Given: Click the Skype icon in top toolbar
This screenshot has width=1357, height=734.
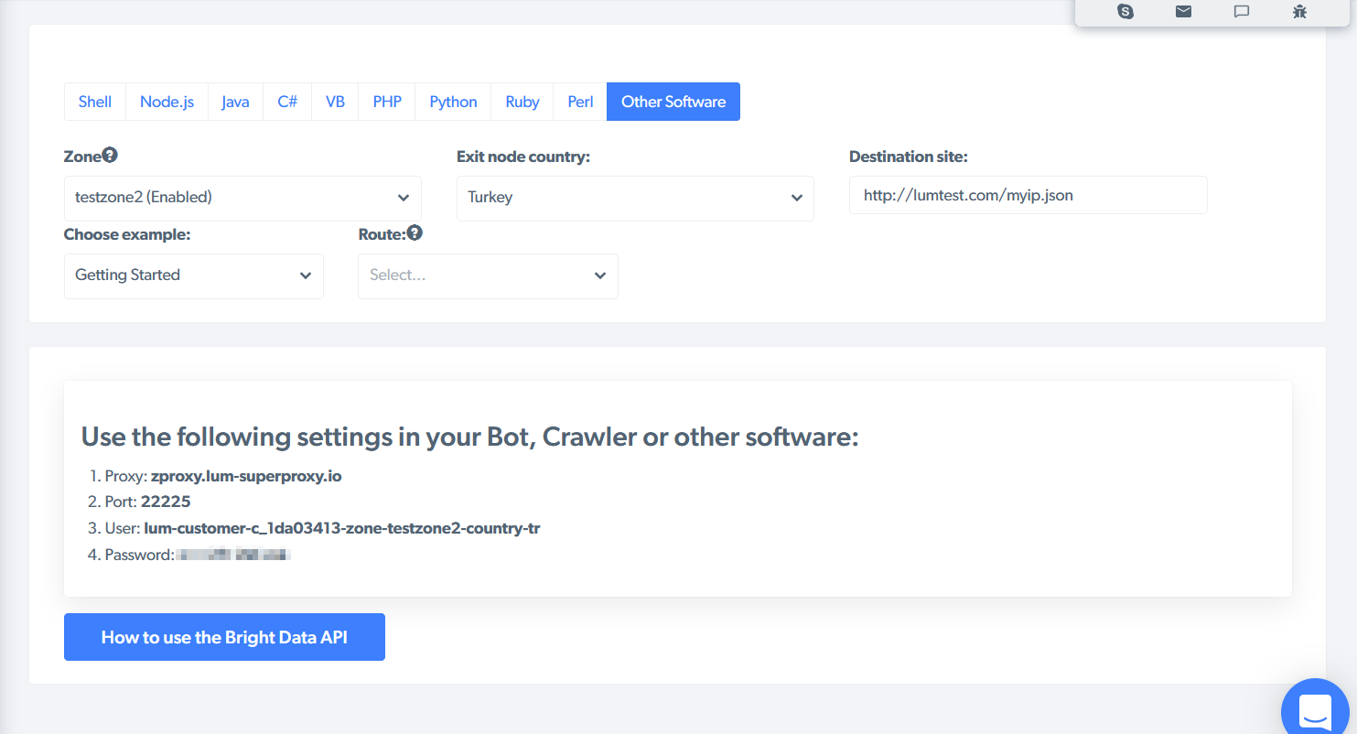Looking at the screenshot, I should 1125,12.
